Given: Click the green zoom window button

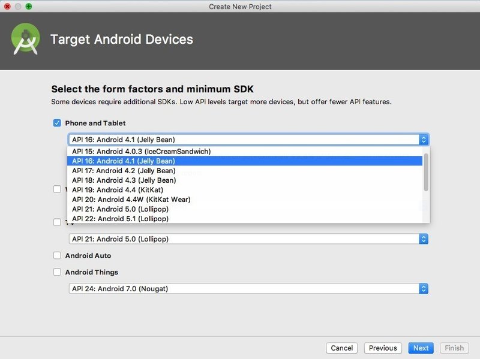Looking at the screenshot, I should pyautogui.click(x=29, y=7).
